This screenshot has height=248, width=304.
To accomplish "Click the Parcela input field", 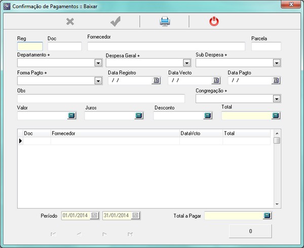I will click(266, 47).
